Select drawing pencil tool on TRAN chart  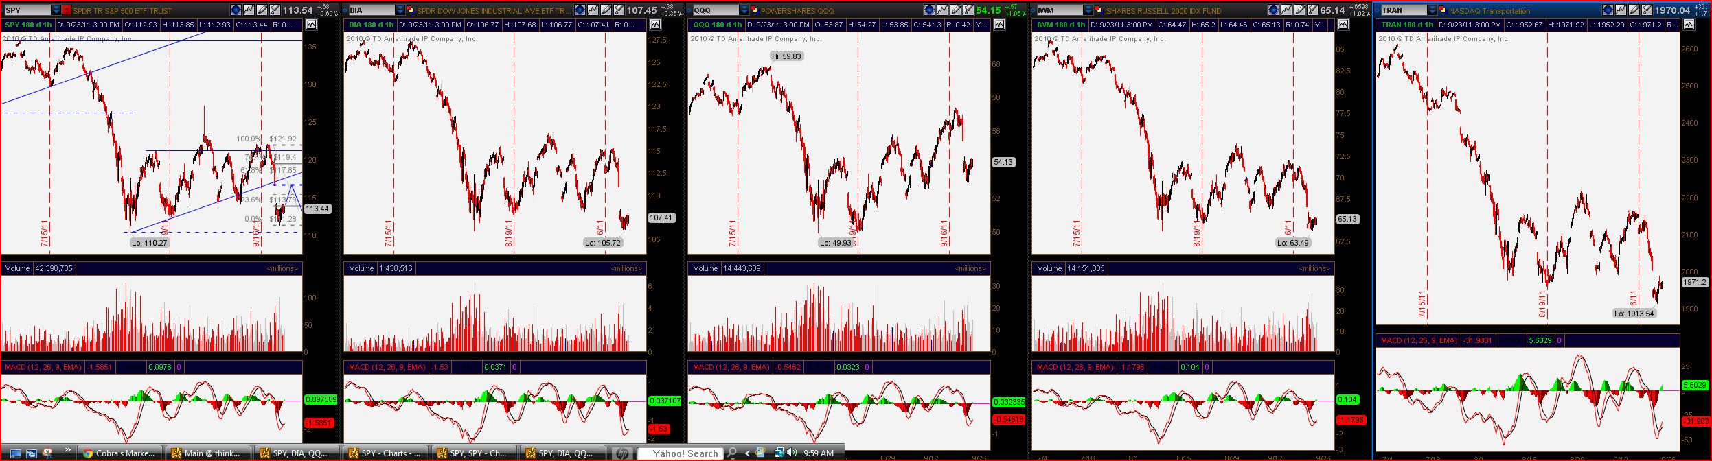point(1634,10)
